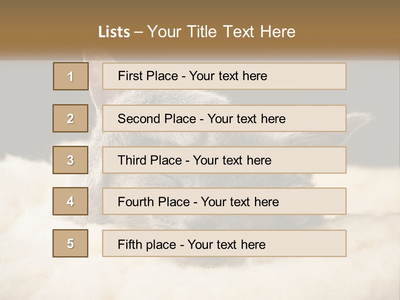Click the number 5 box
Image resolution: width=400 pixels, height=300 pixels.
pos(70,243)
